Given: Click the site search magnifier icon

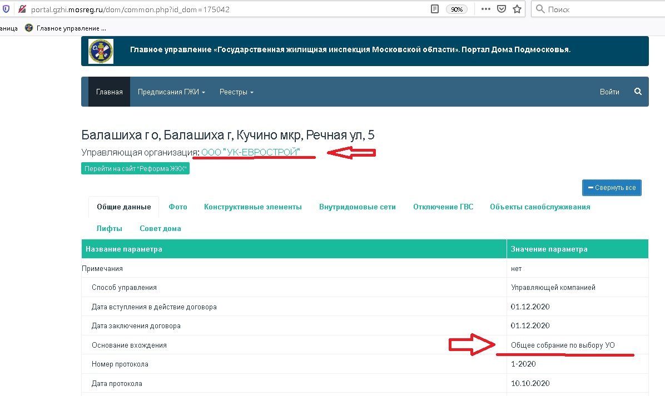Looking at the screenshot, I should point(638,92).
